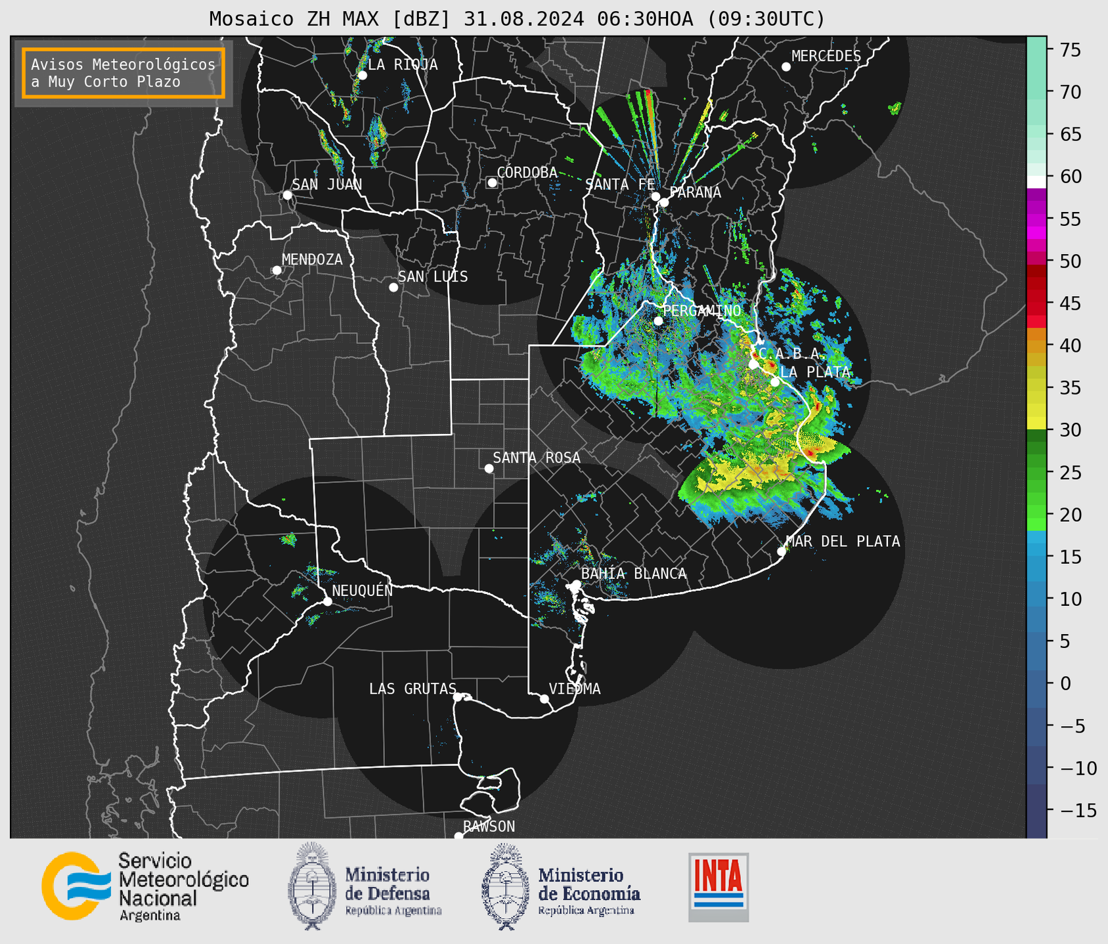Screen dimensions: 1108x944
Task: Click the orange 40 dBZ color band
Action: (x=1036, y=345)
